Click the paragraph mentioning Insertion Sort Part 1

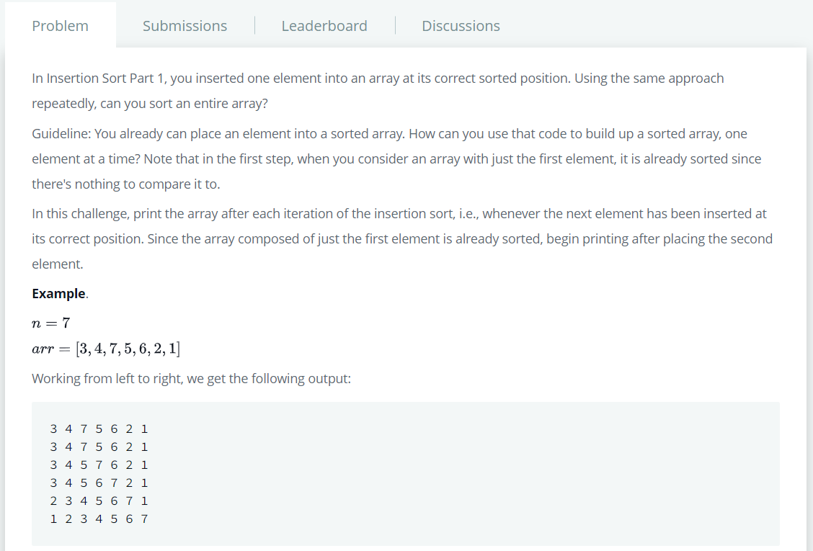tap(378, 91)
